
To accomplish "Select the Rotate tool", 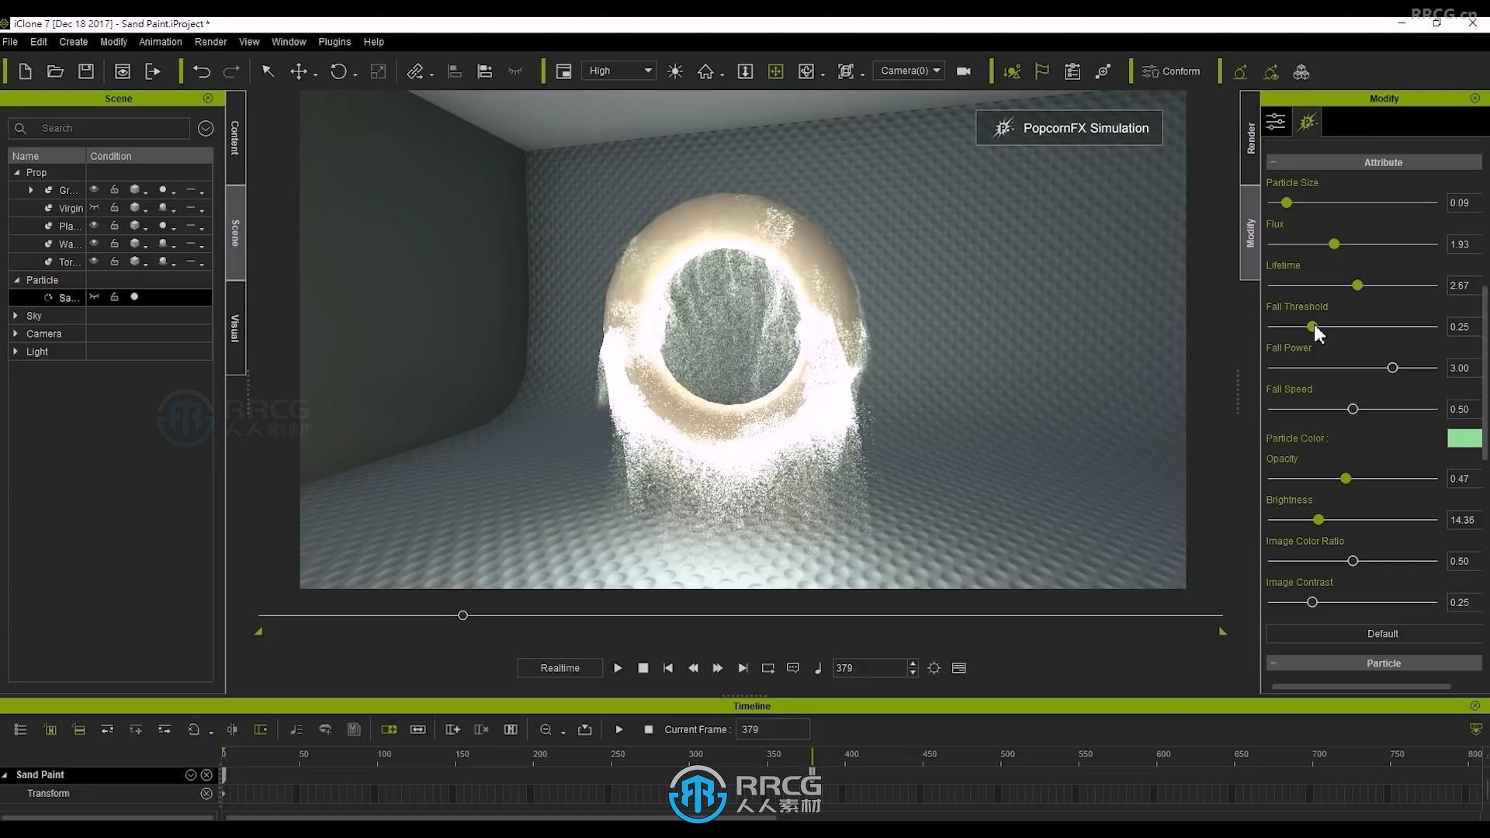I will tap(338, 71).
